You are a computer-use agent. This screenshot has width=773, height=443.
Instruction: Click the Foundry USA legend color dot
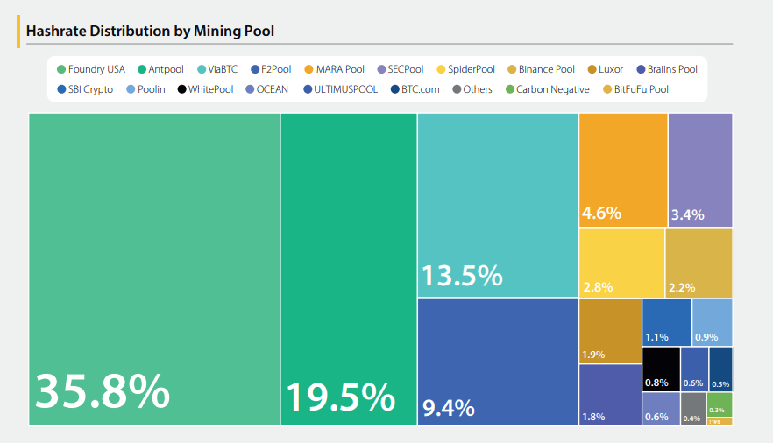click(61, 69)
